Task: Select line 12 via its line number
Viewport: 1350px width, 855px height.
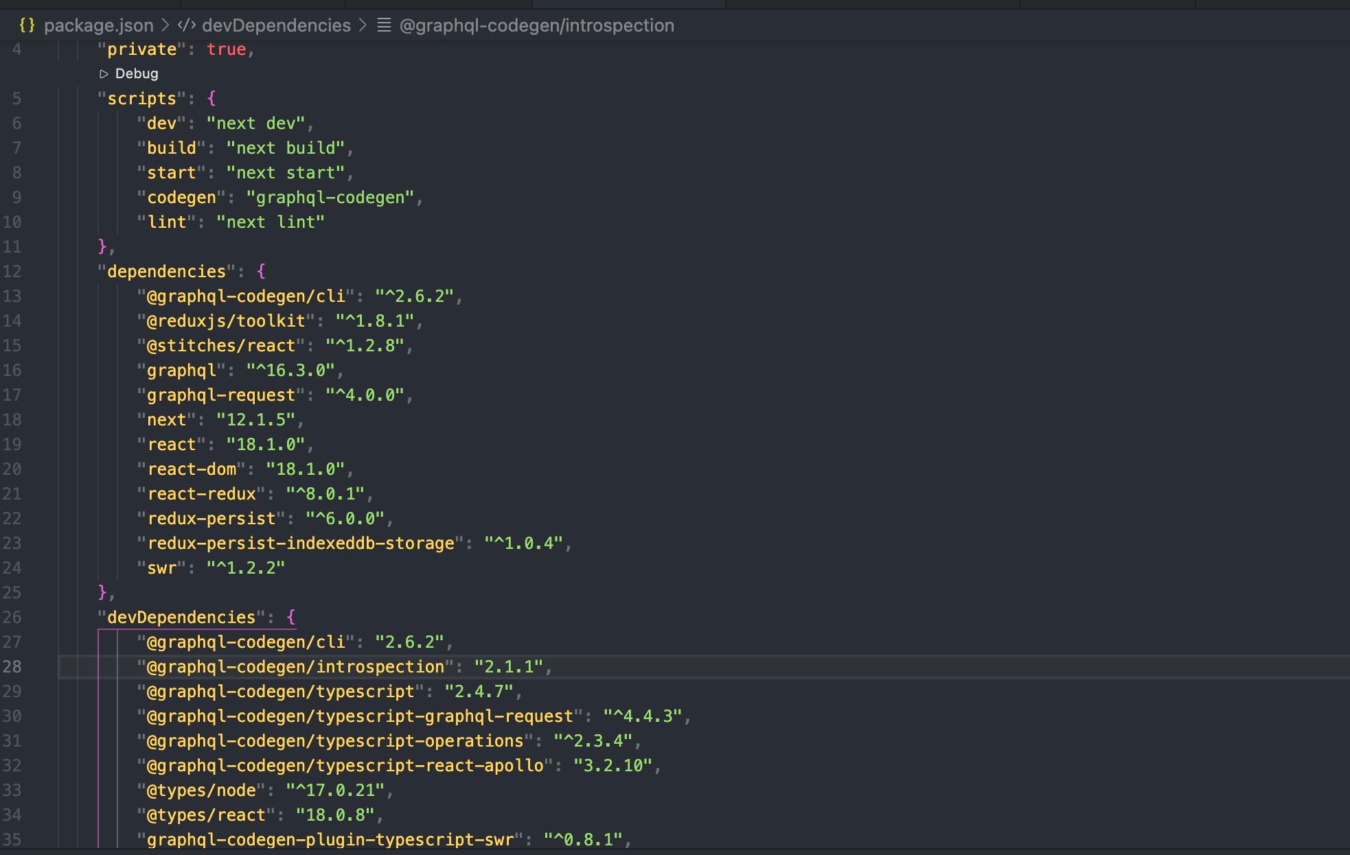Action: pos(12,271)
